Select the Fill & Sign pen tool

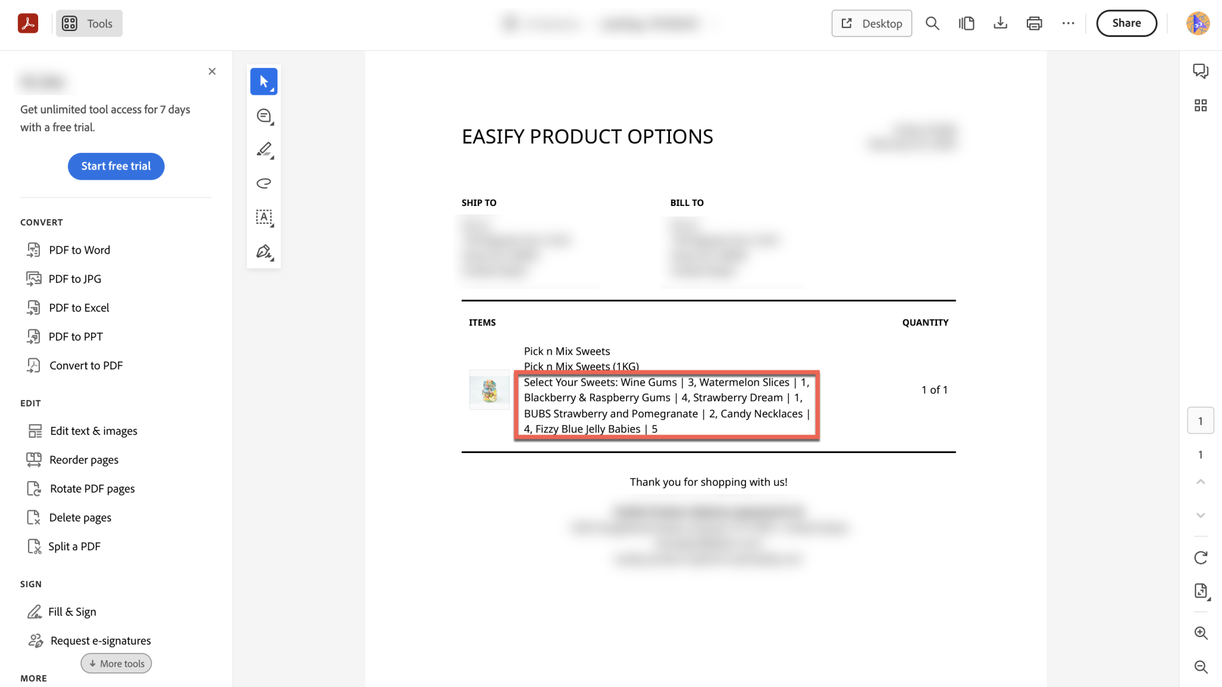[262, 251]
